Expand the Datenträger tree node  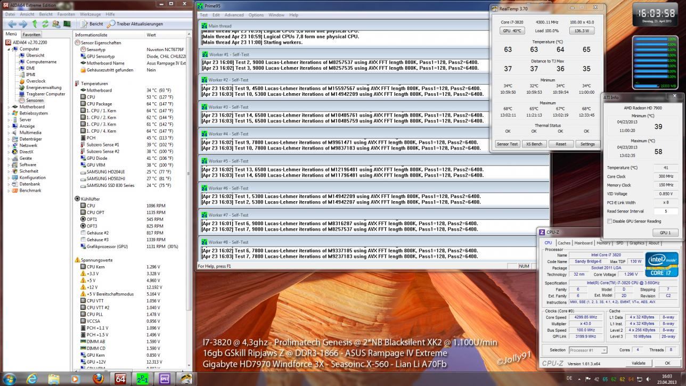tap(9, 139)
